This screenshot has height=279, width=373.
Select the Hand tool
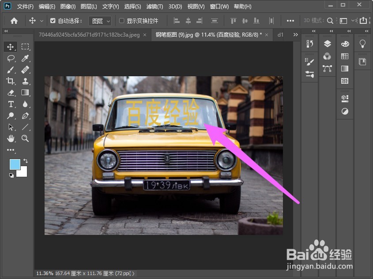pos(11,138)
